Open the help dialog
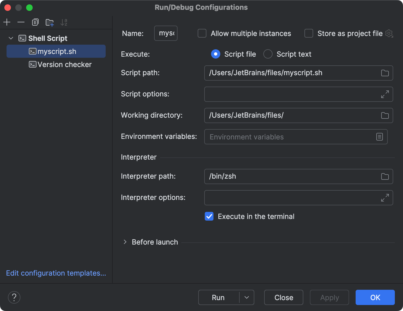Image resolution: width=403 pixels, height=311 pixels. pyautogui.click(x=14, y=297)
